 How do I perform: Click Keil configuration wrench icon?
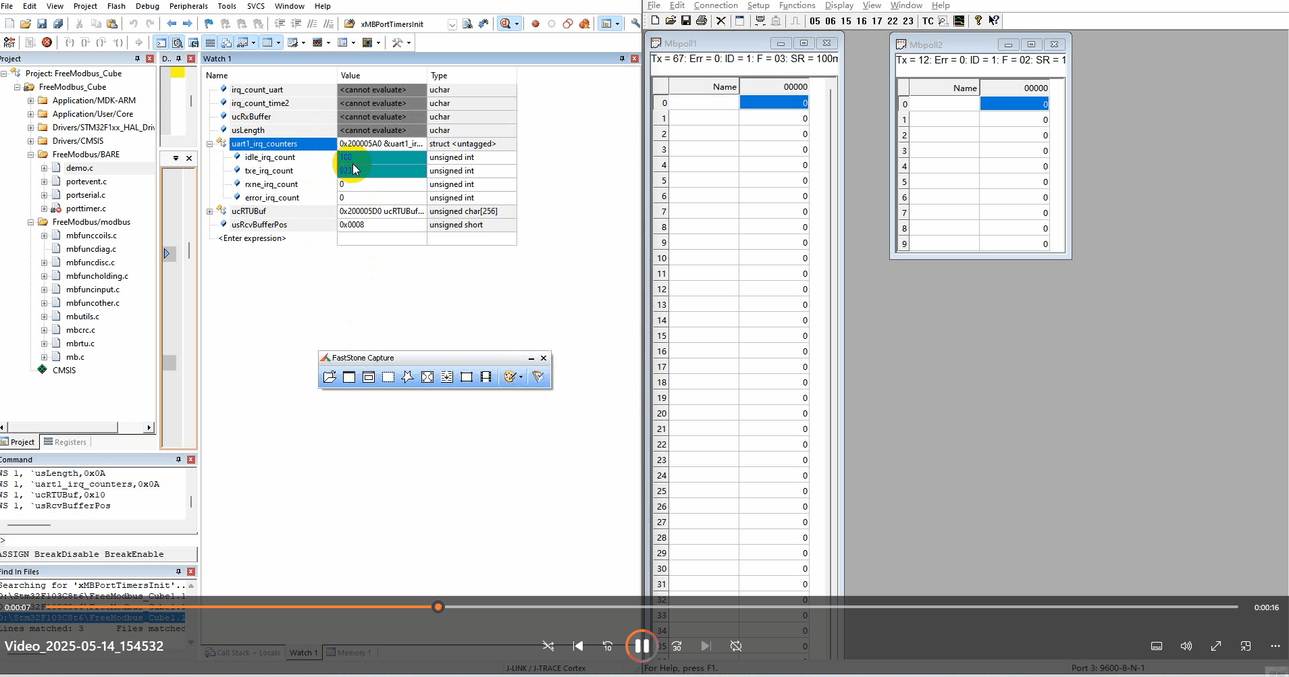635,24
